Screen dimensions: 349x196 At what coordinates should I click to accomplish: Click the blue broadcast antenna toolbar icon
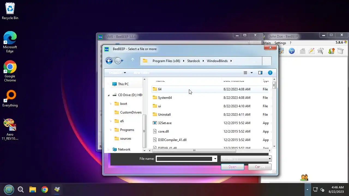tap(292, 51)
